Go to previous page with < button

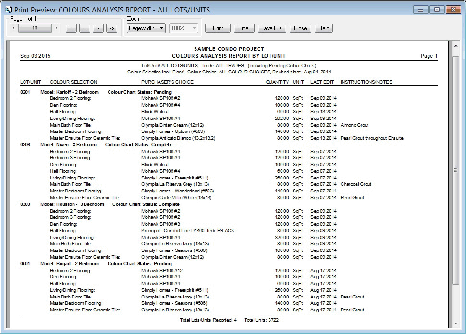click(85, 28)
